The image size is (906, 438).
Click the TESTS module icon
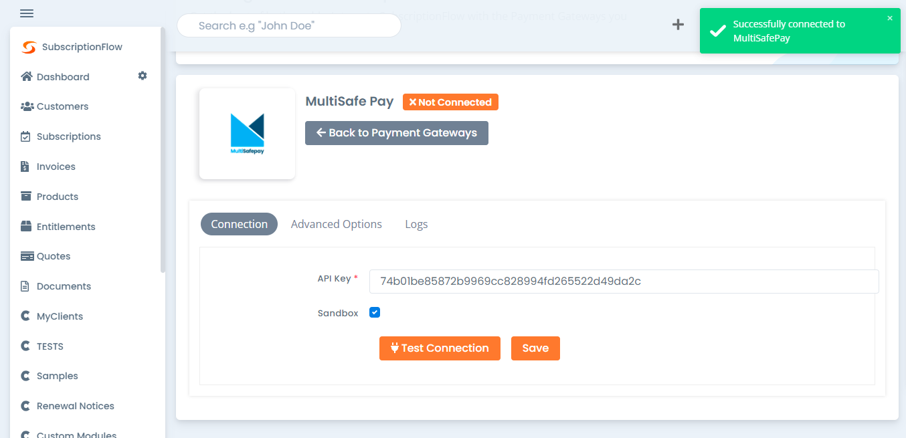tap(26, 346)
